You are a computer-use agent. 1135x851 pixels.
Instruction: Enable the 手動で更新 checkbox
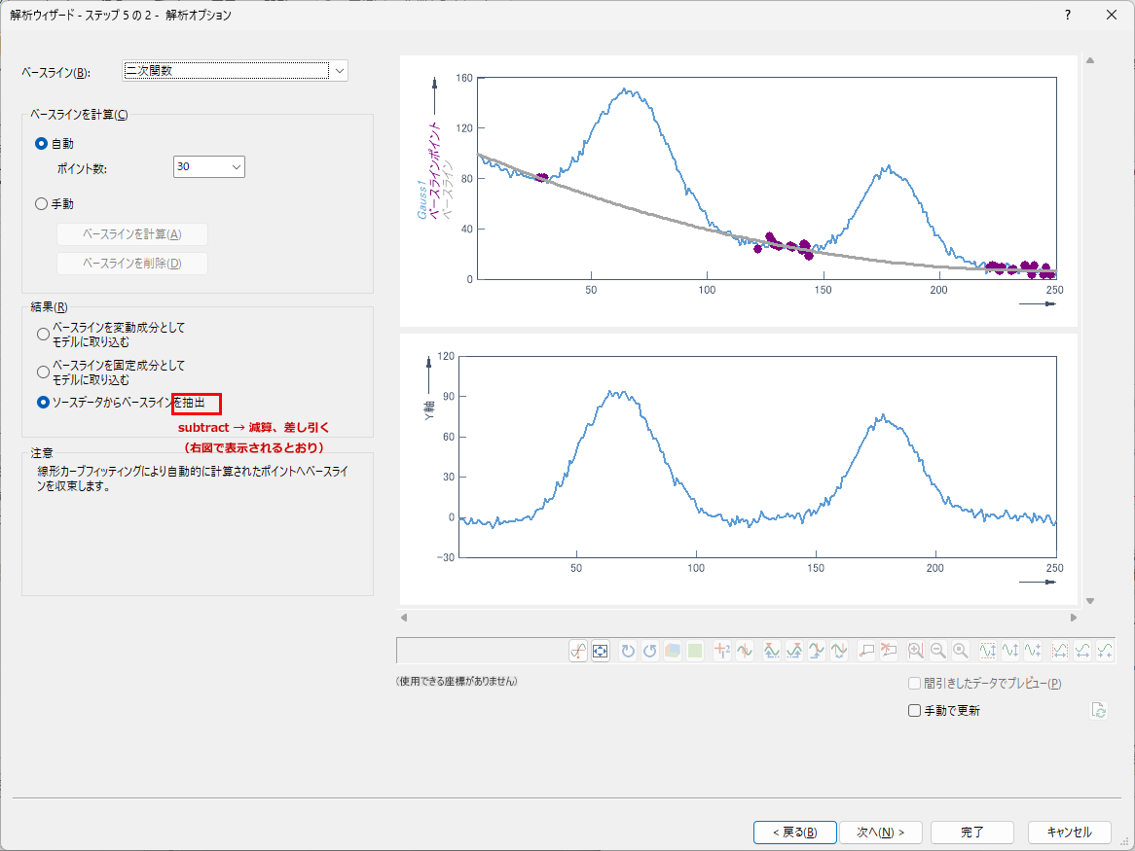click(x=914, y=711)
